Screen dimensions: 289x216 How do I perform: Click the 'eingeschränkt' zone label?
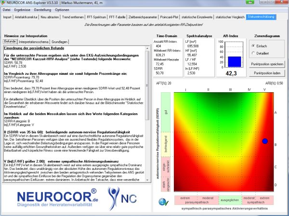click(166, 167)
